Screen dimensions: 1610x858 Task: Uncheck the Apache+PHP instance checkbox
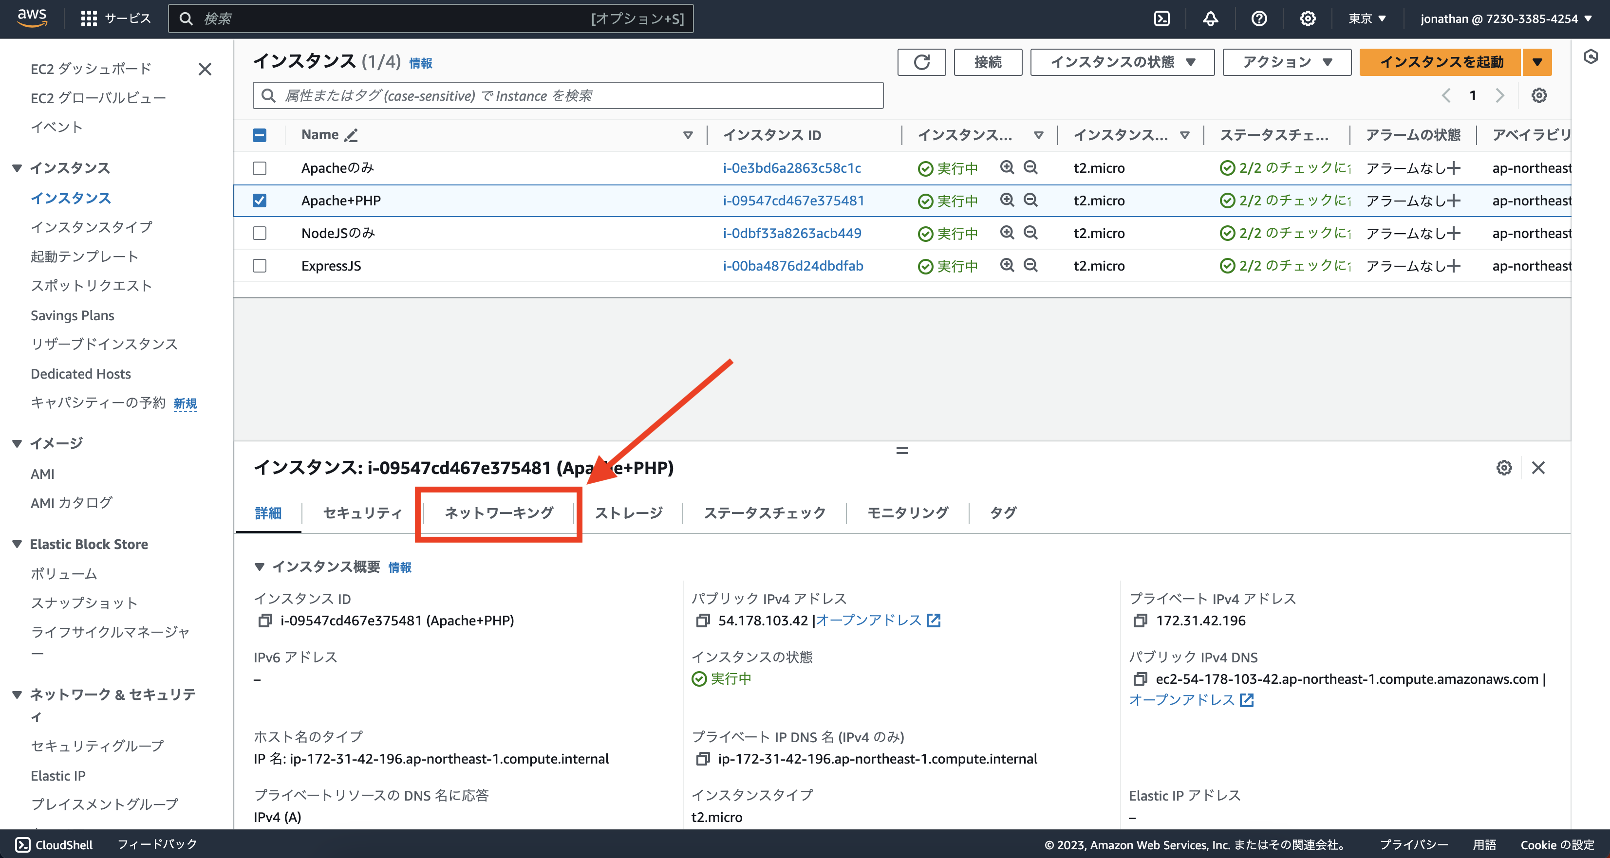click(260, 201)
